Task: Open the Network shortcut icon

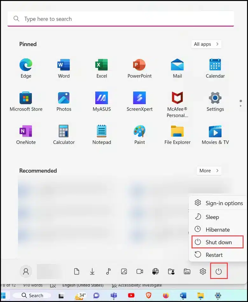Action: (155, 271)
